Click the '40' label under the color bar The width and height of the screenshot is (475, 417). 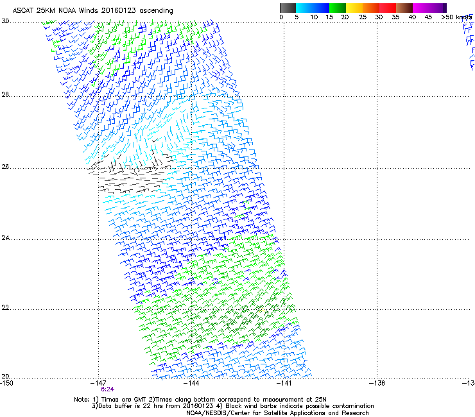pos(412,17)
